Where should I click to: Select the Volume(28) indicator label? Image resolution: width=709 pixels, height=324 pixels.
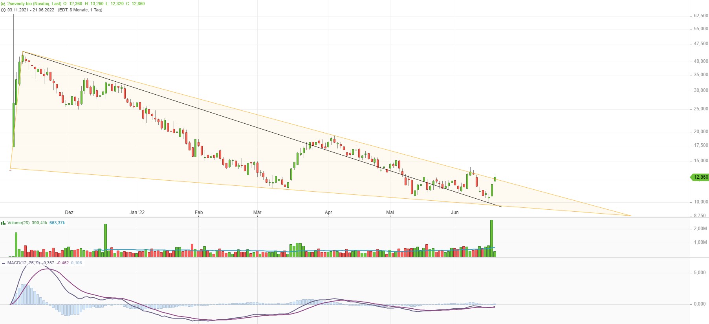[18, 223]
